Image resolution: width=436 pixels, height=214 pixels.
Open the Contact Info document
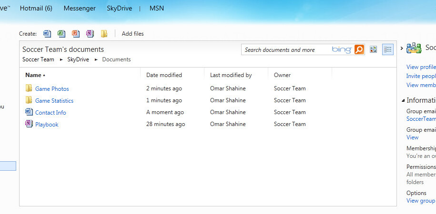tap(51, 113)
